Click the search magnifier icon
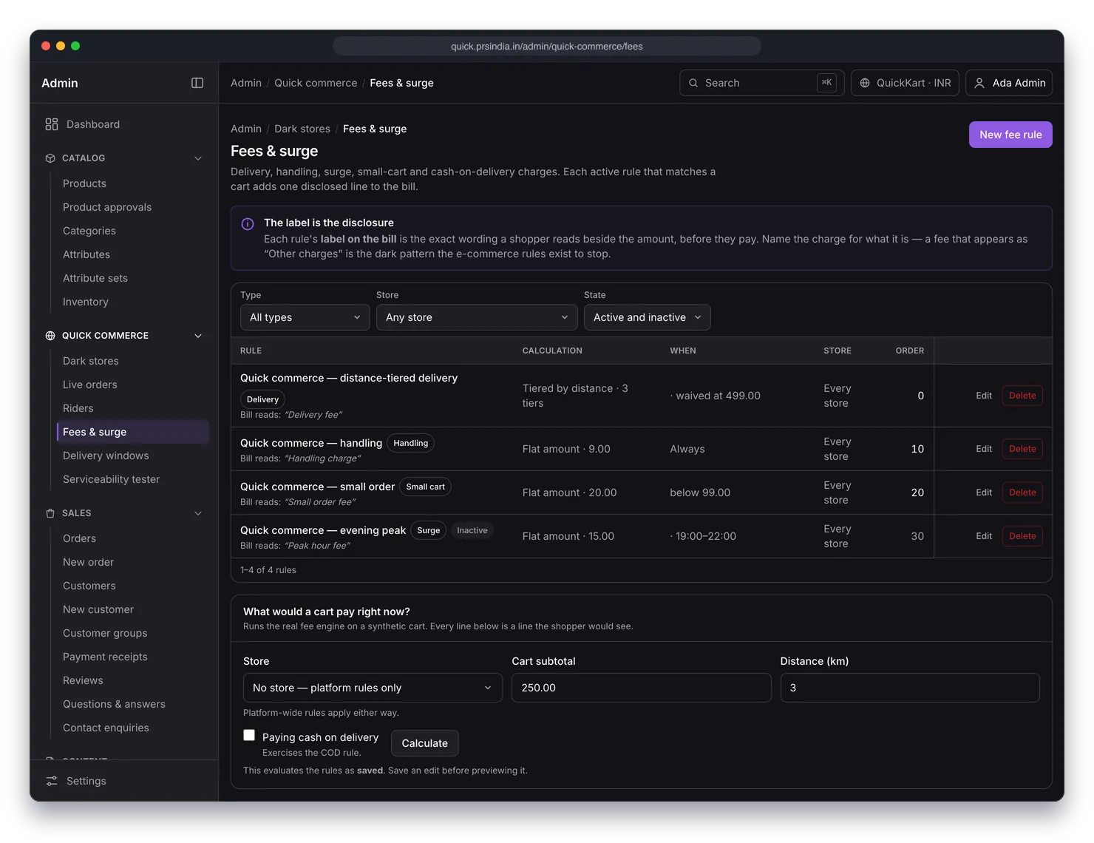Screen dimensions: 1094x843 (693, 83)
